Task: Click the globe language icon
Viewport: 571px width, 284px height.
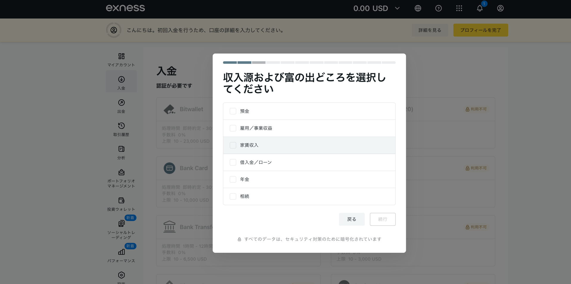Action: tap(418, 8)
